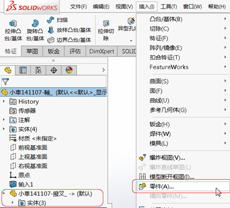Select the 注解 (Annotations) folder

click(x=20, y=120)
